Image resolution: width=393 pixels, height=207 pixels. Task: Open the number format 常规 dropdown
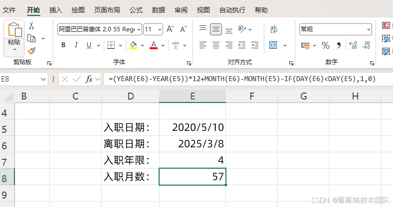click(x=369, y=29)
